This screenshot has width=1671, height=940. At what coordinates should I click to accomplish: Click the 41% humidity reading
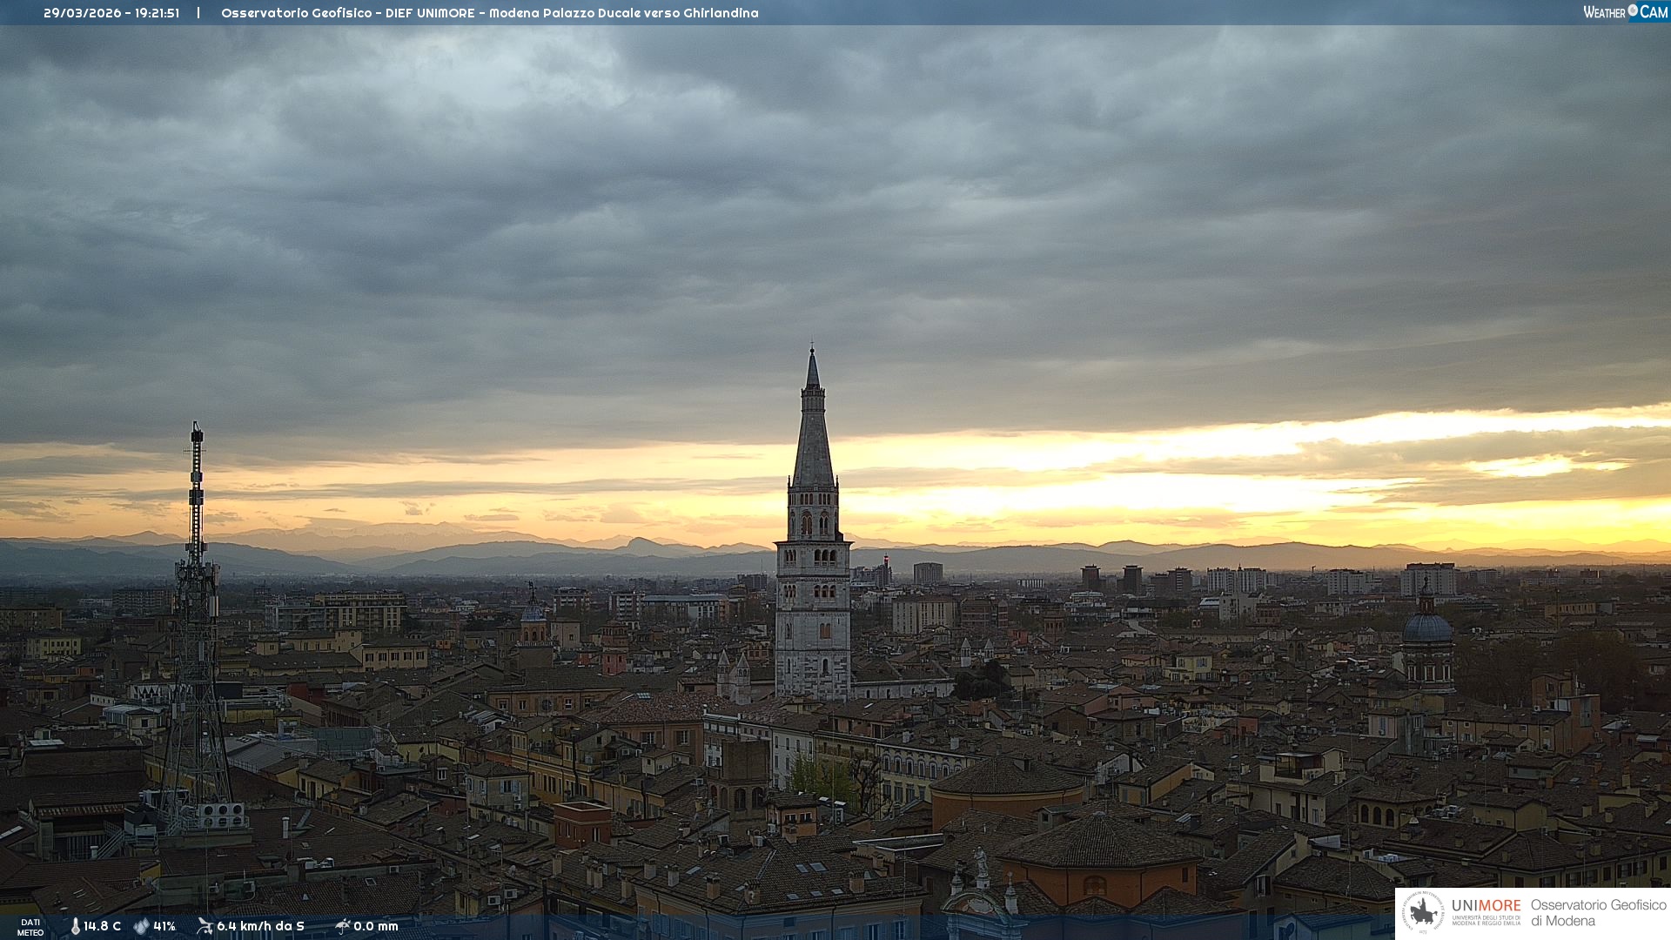(x=164, y=926)
